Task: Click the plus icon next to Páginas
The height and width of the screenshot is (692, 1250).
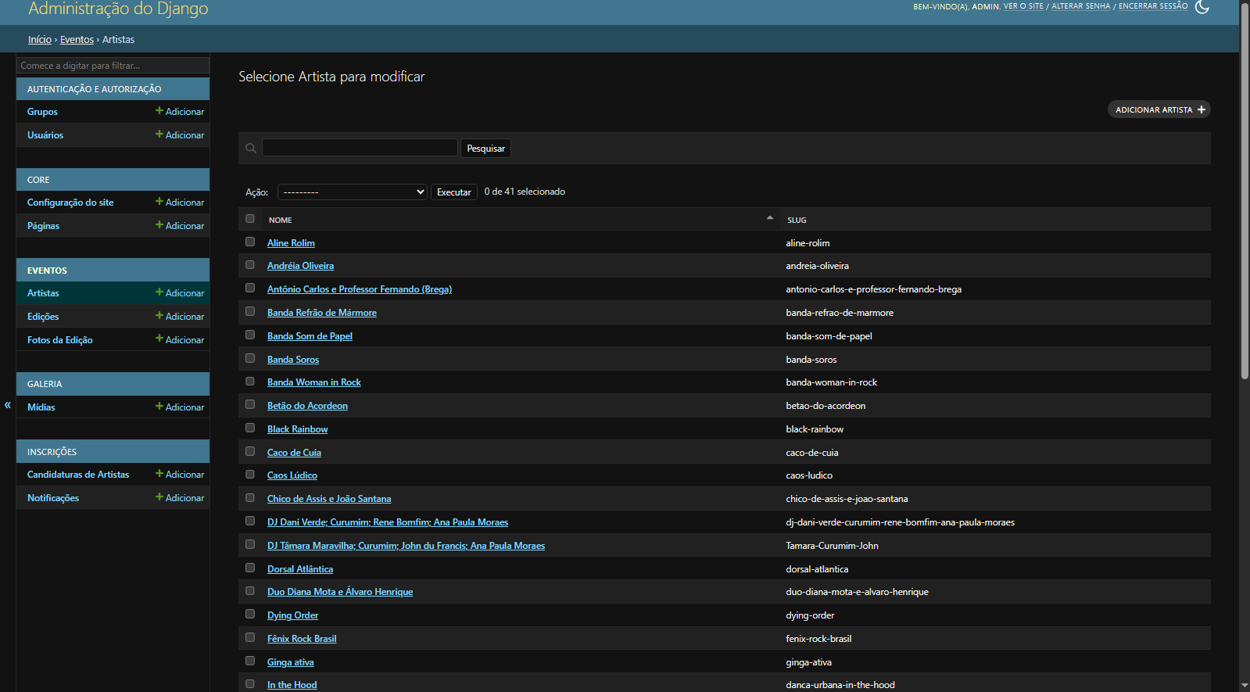Action: 159,225
